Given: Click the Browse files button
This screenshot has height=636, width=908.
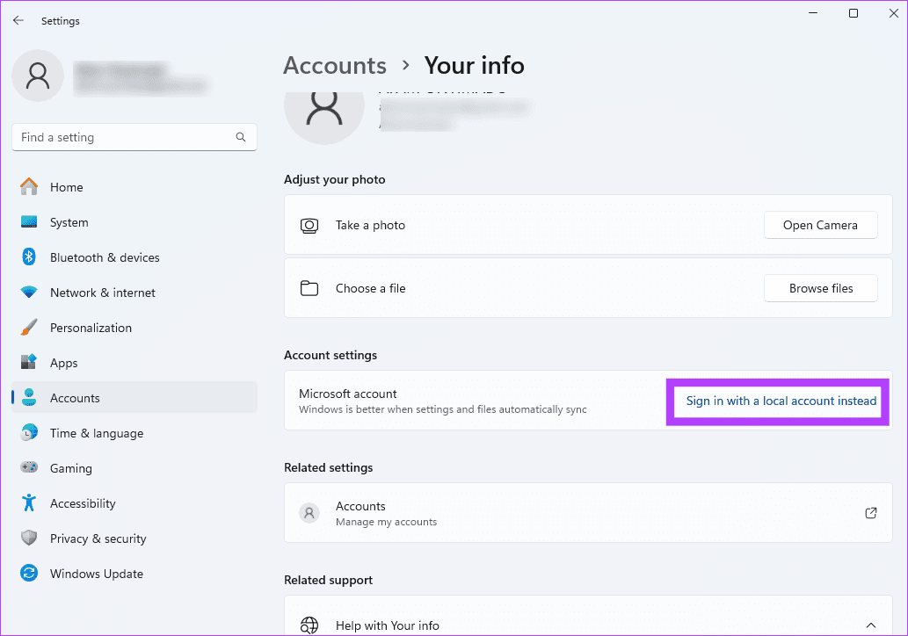Looking at the screenshot, I should pyautogui.click(x=820, y=288).
